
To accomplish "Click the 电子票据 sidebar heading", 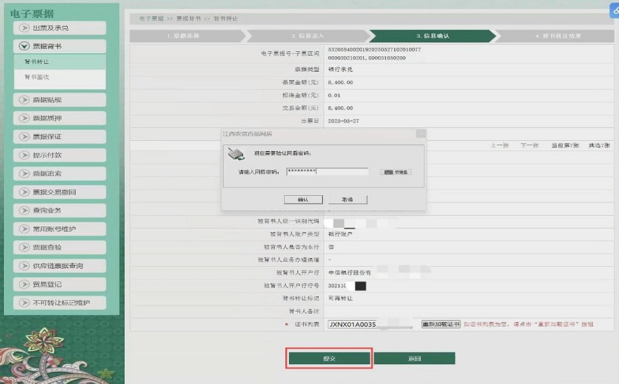I will (32, 14).
